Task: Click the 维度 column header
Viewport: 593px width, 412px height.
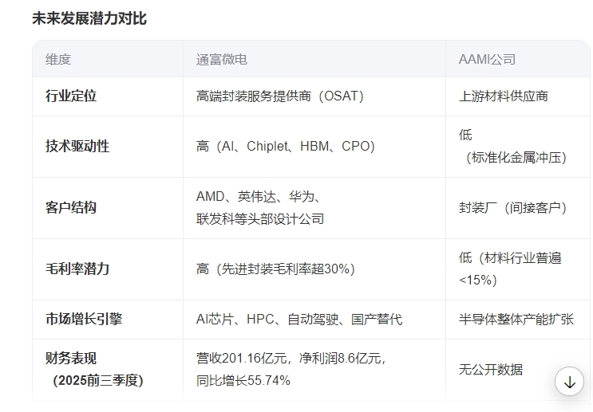Action: pyautogui.click(x=58, y=60)
